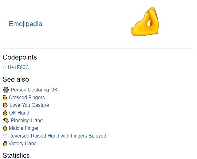Open the Emojipedia link
Viewport: 197px width, 159px height.
25,24
